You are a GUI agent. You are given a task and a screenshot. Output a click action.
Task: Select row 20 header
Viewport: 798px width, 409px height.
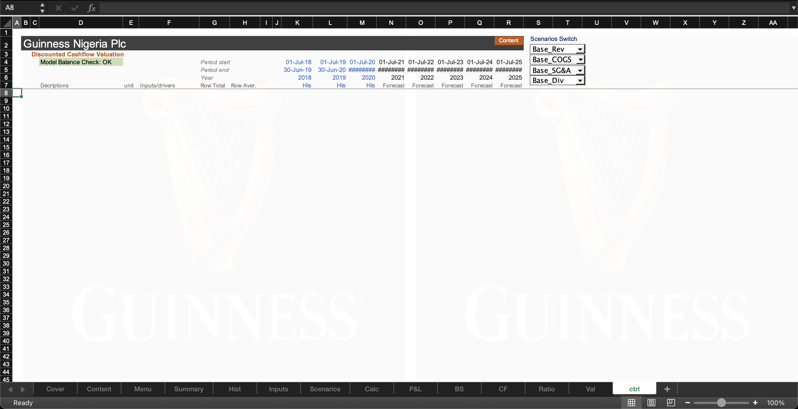point(6,186)
